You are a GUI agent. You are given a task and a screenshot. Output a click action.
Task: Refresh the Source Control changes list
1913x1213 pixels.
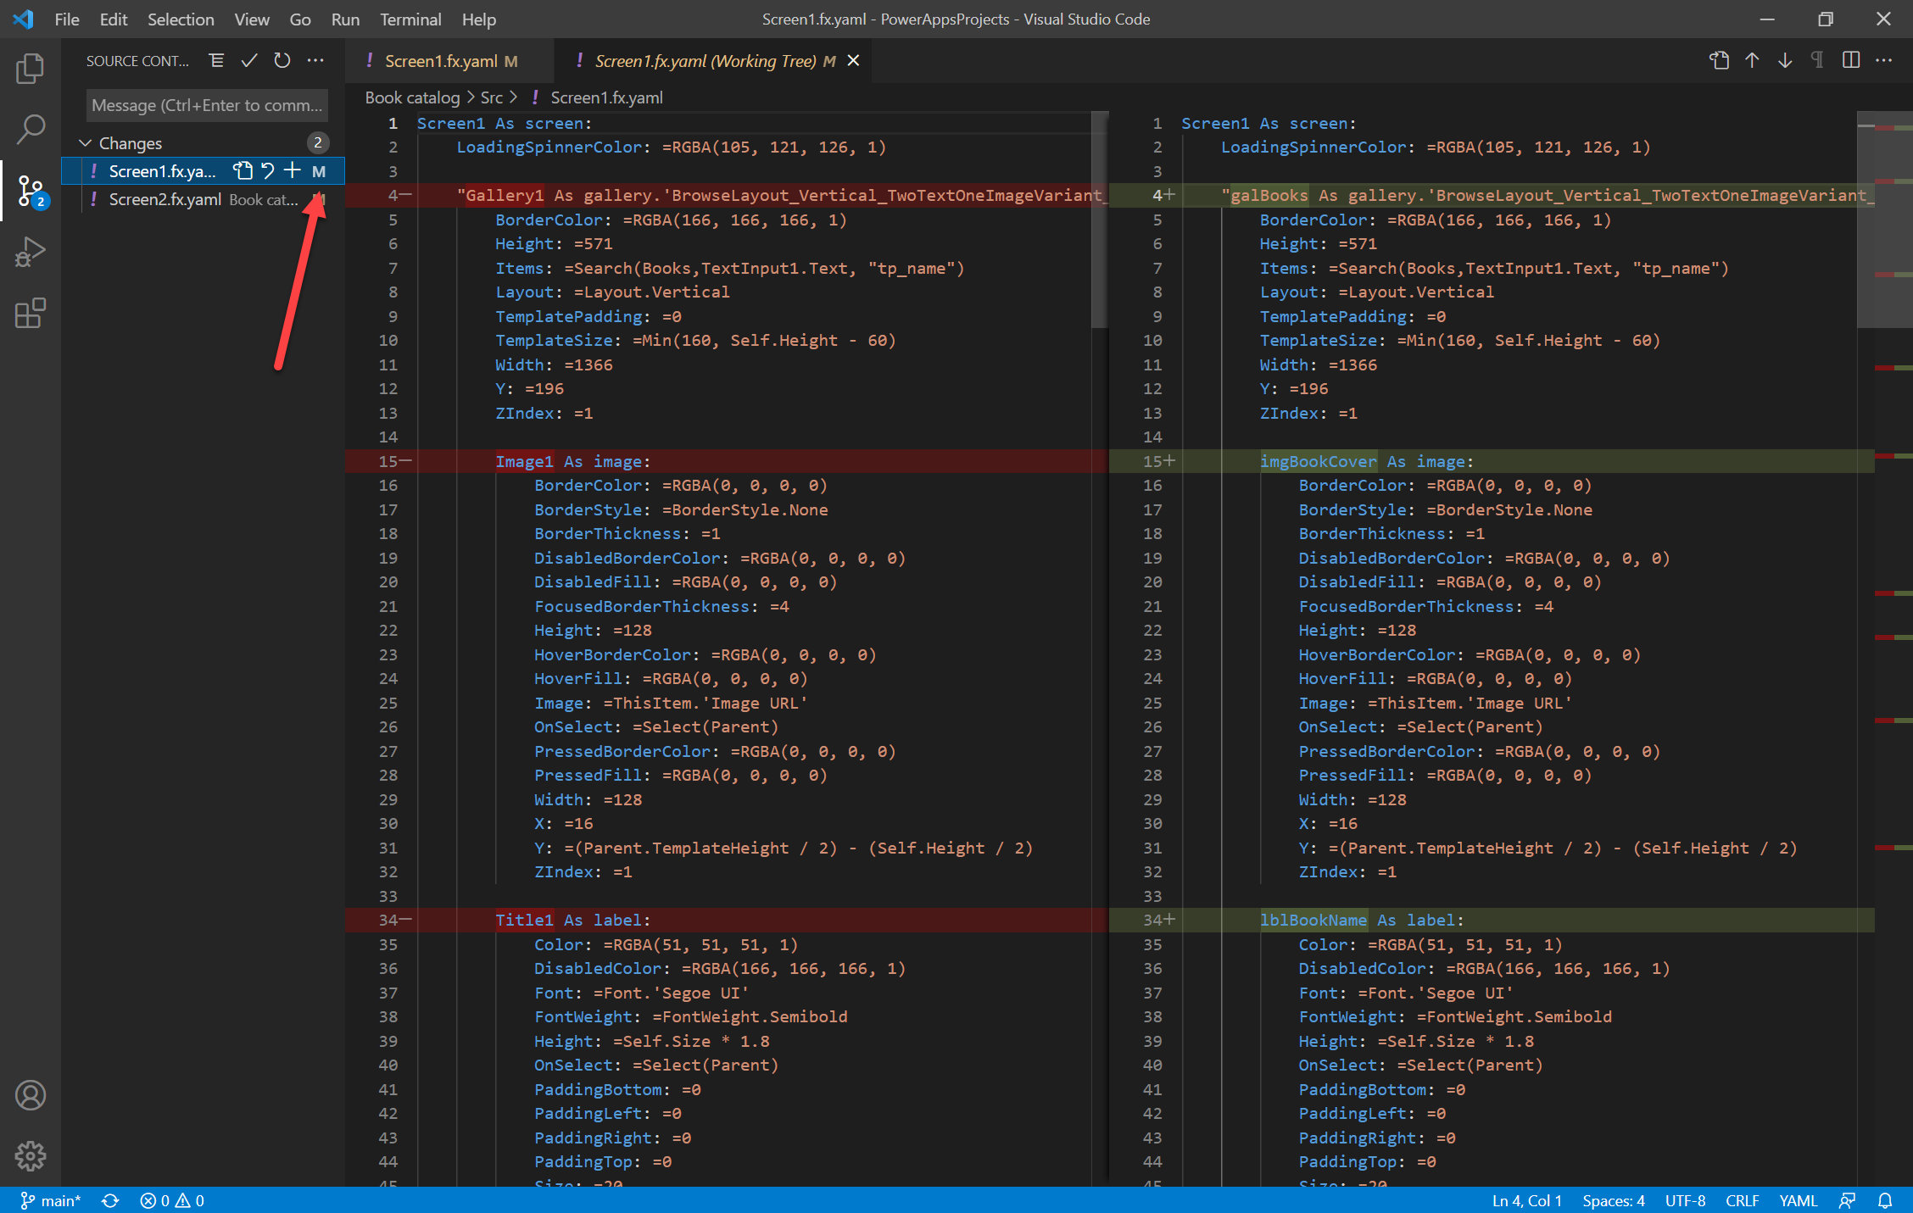coord(282,60)
